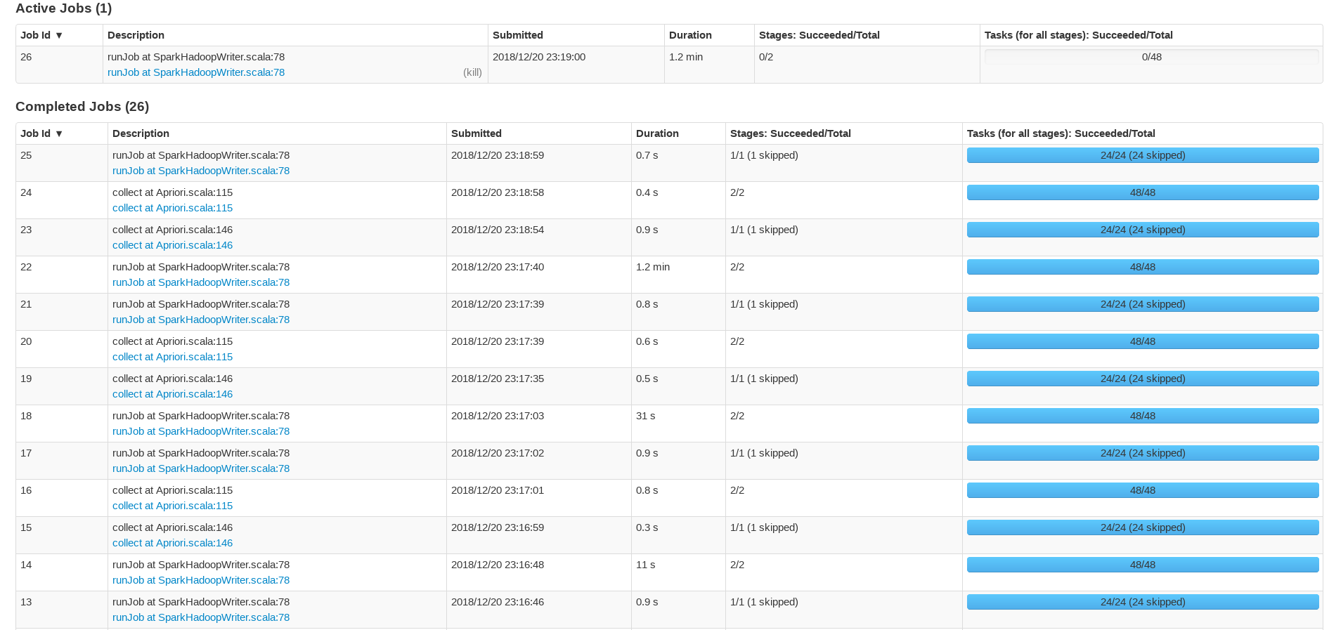
Task: Open the active job 26 runJob link
Action: 196,72
